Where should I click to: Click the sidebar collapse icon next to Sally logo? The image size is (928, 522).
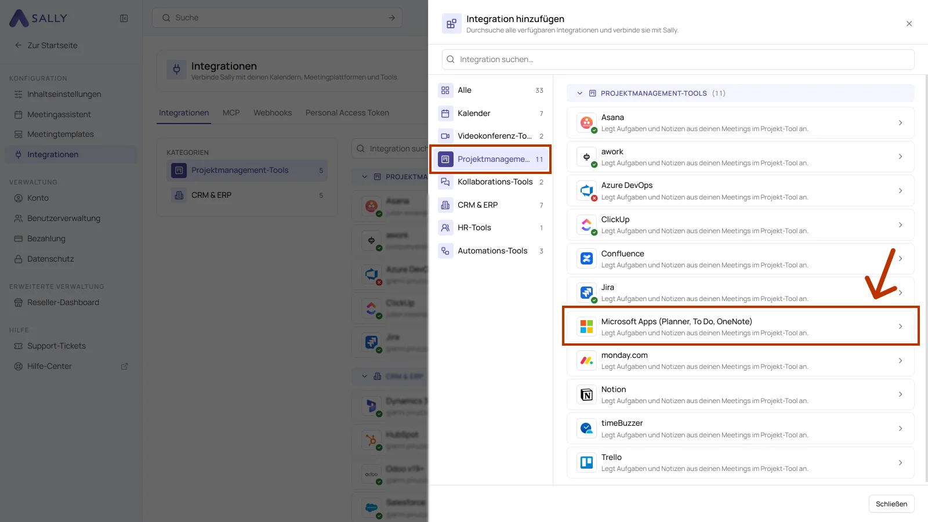pos(124,18)
